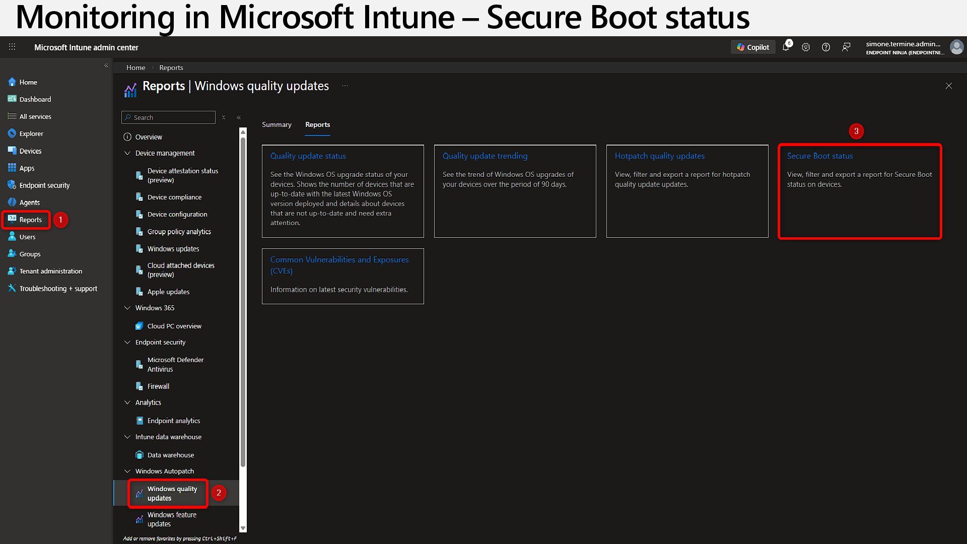Click the Tenant administration sidebar icon
This screenshot has height=544, width=967.
[x=12, y=271]
